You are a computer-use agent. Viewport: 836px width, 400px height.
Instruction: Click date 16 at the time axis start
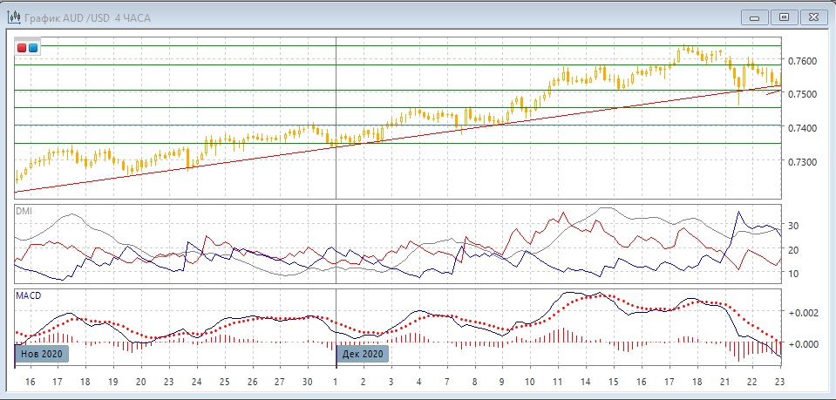(x=29, y=383)
